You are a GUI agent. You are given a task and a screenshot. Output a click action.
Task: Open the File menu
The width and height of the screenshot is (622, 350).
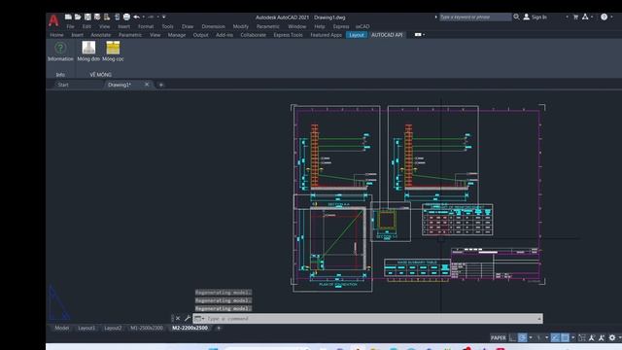(x=70, y=26)
